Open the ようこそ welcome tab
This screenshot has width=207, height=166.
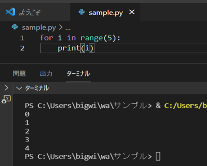[35, 12]
